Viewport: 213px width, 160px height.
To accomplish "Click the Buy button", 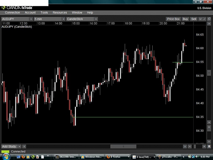I will point(185,19).
